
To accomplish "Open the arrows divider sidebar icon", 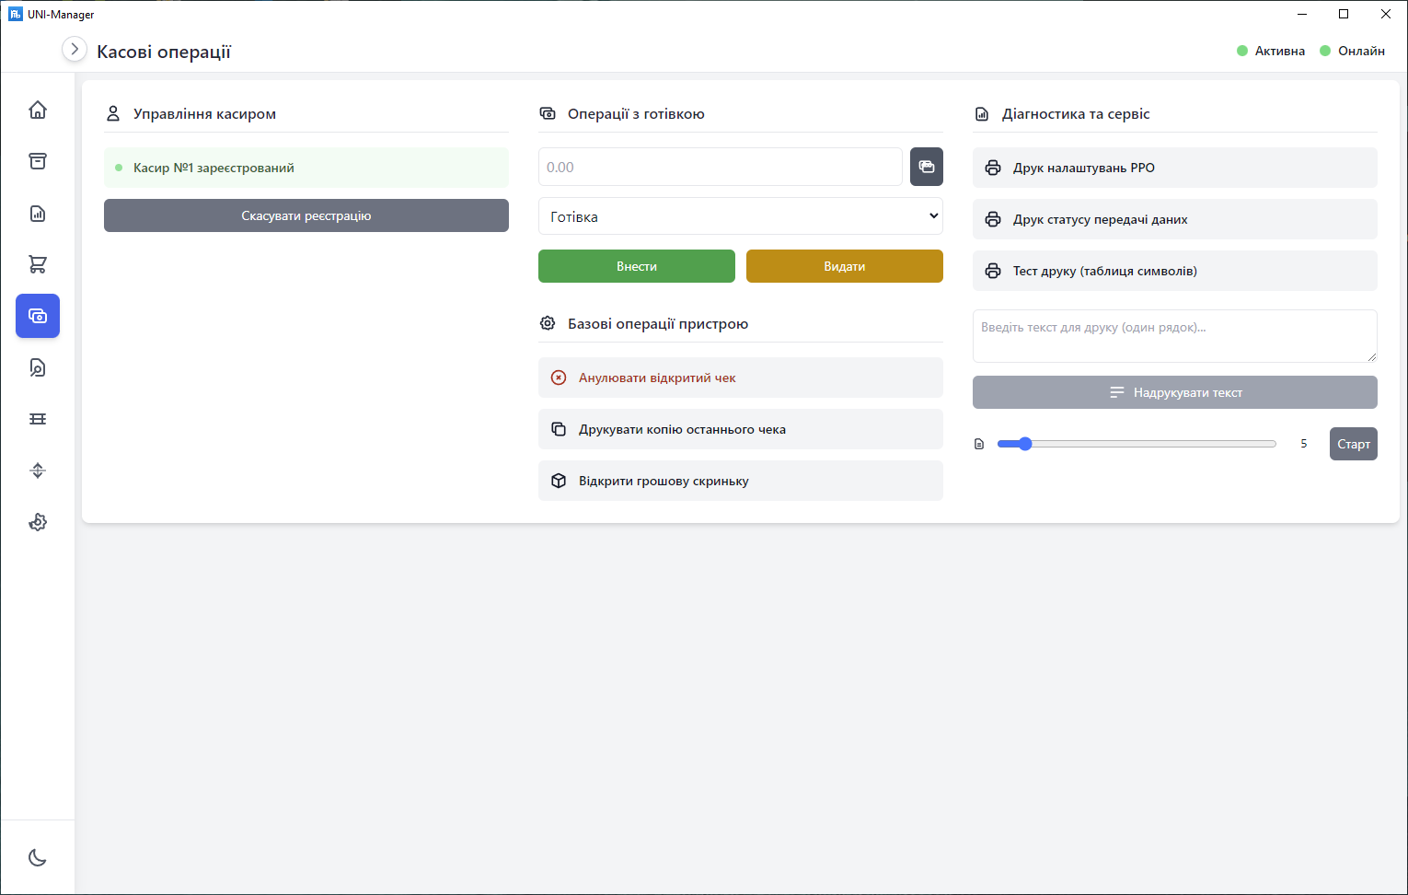I will point(38,471).
